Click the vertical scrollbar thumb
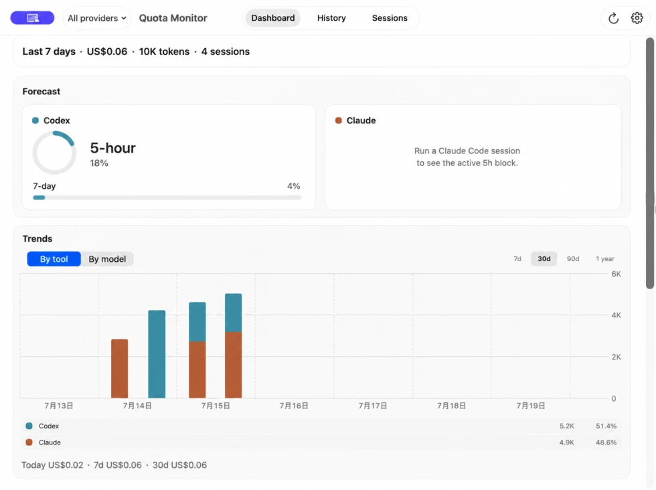Image resolution: width=656 pixels, height=490 pixels. click(x=650, y=163)
